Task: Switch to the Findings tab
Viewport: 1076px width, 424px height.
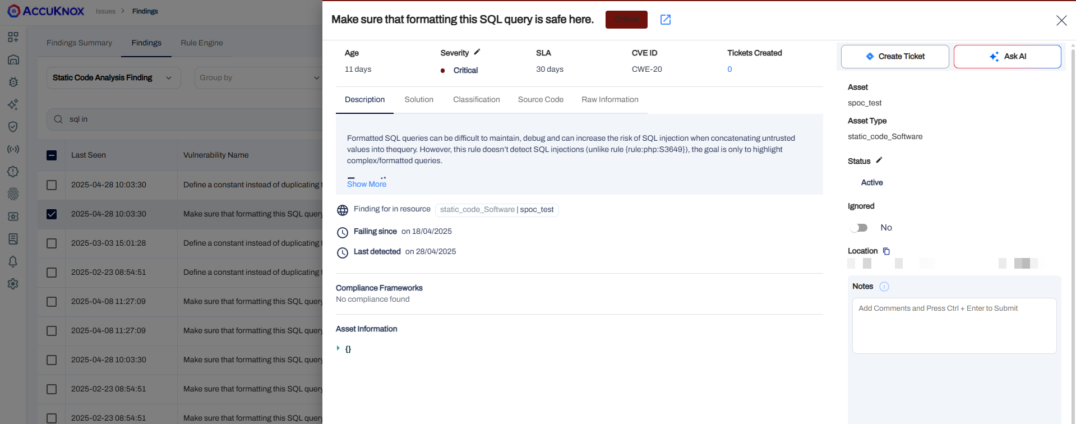Action: pyautogui.click(x=146, y=43)
